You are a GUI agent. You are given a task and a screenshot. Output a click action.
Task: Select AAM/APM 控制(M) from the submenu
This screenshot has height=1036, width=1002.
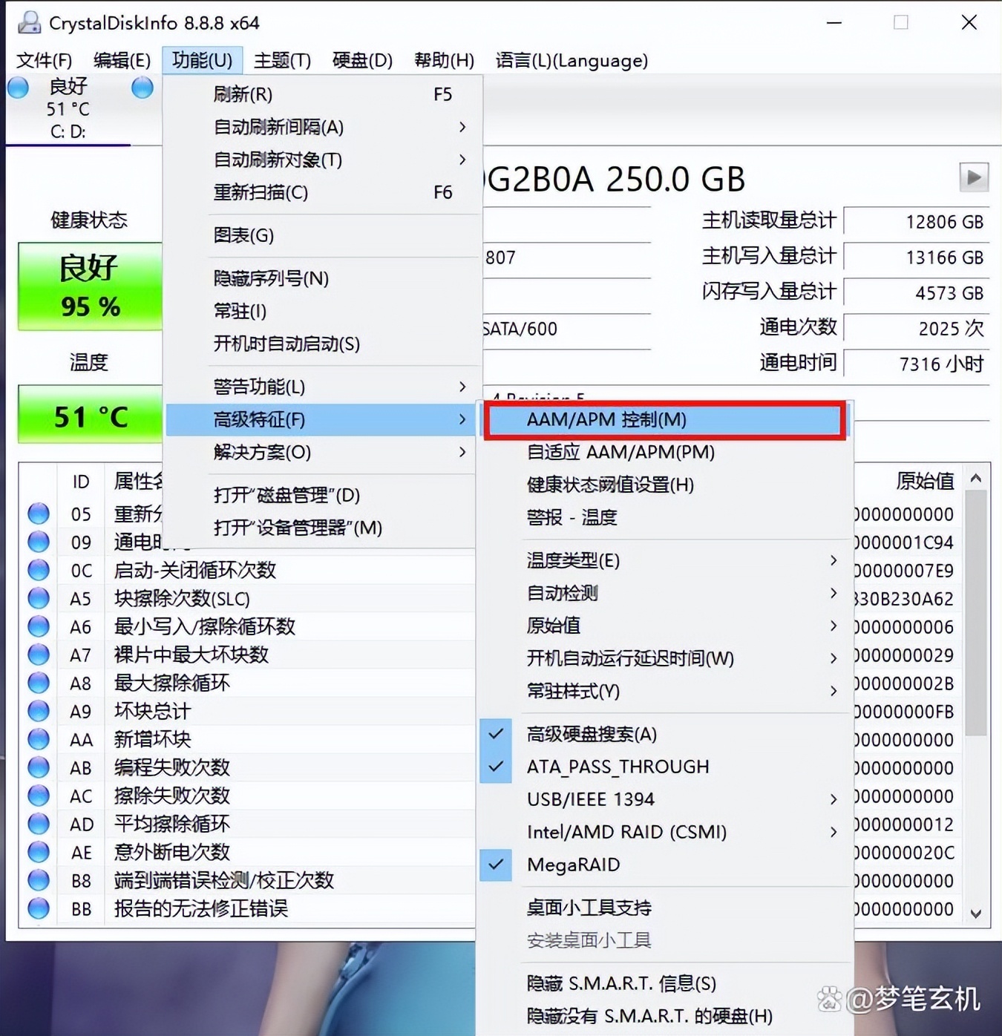[x=606, y=419]
